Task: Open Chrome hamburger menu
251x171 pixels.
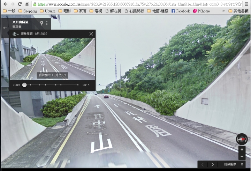Action: 246,4
